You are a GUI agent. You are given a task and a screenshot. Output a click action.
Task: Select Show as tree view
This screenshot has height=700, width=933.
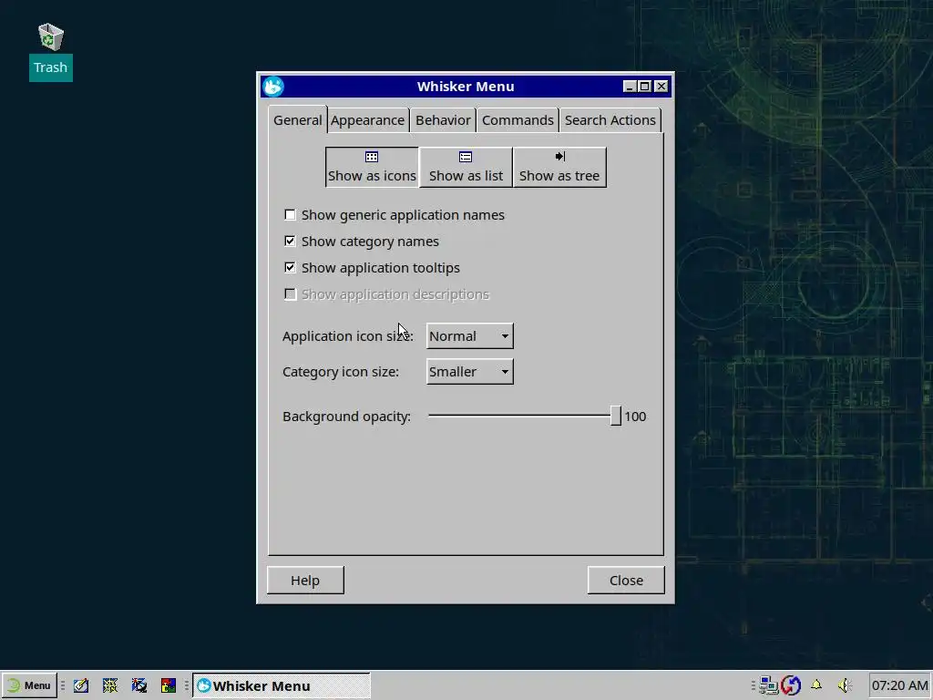click(559, 168)
